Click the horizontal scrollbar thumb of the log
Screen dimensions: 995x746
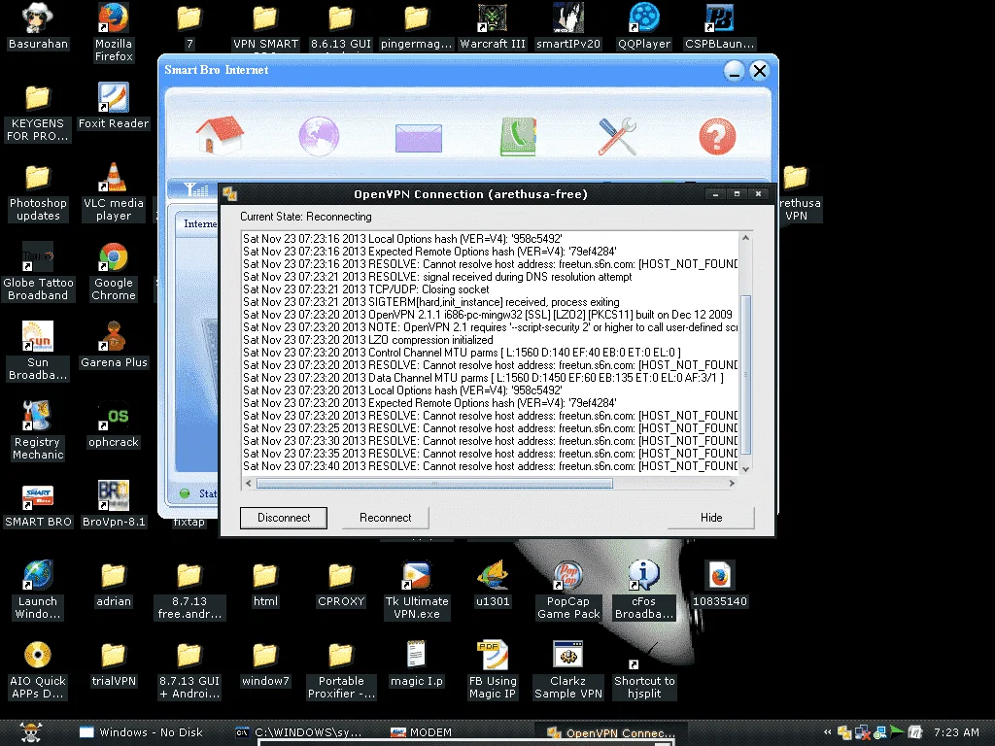pos(434,484)
